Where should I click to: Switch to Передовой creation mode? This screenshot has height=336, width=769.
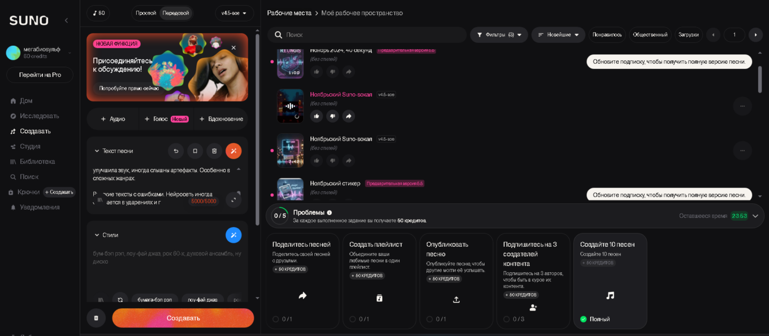pyautogui.click(x=175, y=13)
